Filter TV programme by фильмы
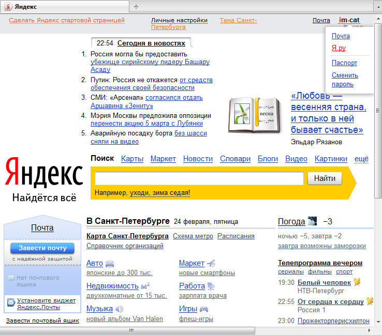This screenshot has width=382, height=335. coord(320,271)
